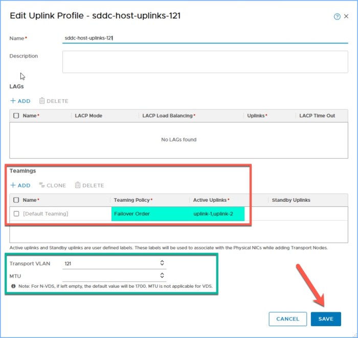Select all LAGs with header checkbox

pyautogui.click(x=16, y=116)
